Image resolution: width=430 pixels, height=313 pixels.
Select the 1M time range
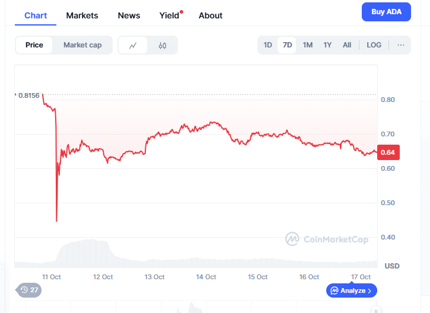(x=307, y=45)
